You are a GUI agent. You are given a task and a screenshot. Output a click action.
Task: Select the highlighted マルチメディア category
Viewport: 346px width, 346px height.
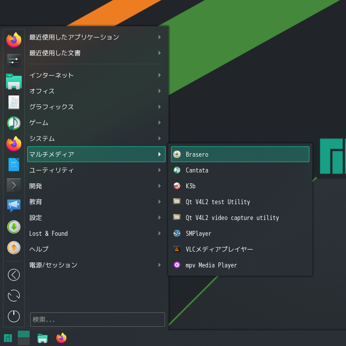(96, 154)
